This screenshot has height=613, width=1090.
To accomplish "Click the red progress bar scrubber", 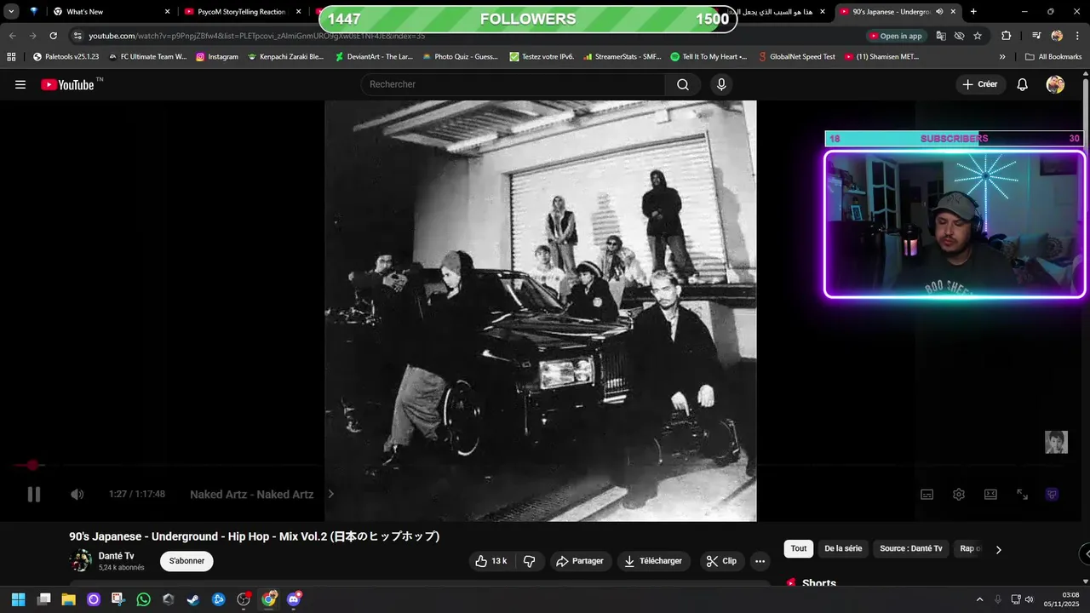I will coord(32,465).
